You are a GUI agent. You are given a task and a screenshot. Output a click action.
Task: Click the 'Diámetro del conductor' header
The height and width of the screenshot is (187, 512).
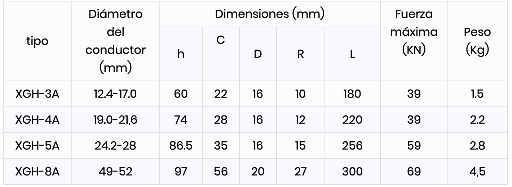coord(116,41)
